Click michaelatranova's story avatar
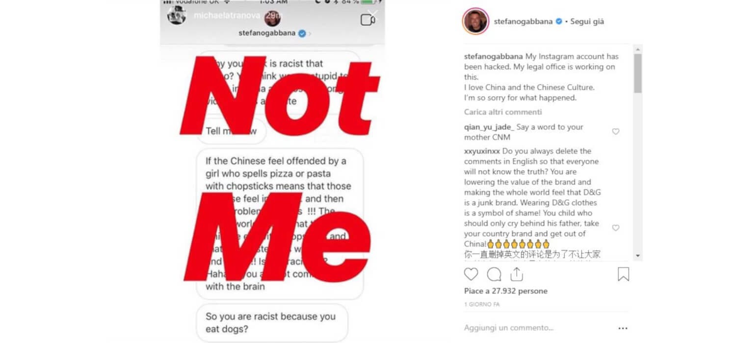Image resolution: width=736 pixels, height=343 pixels. [x=176, y=15]
